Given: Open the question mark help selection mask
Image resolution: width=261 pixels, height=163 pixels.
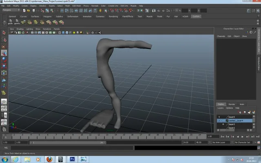Looking at the screenshot, I should point(95,11).
